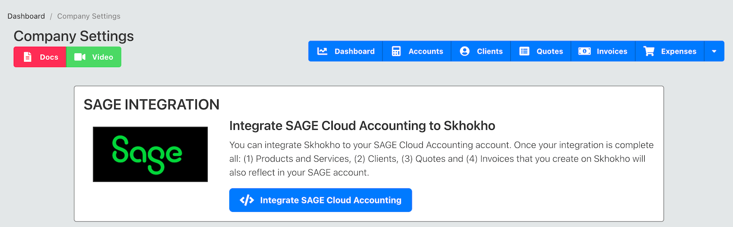
Task: Go to Dashboard in the blue toolbar
Action: [x=346, y=51]
